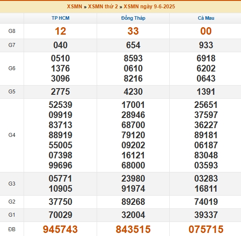Click G4 number 83048

pos(206,155)
